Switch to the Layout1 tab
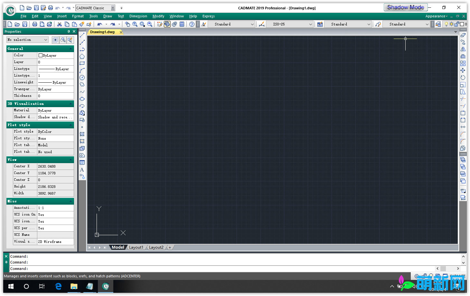The height and width of the screenshot is (296, 470). click(136, 247)
